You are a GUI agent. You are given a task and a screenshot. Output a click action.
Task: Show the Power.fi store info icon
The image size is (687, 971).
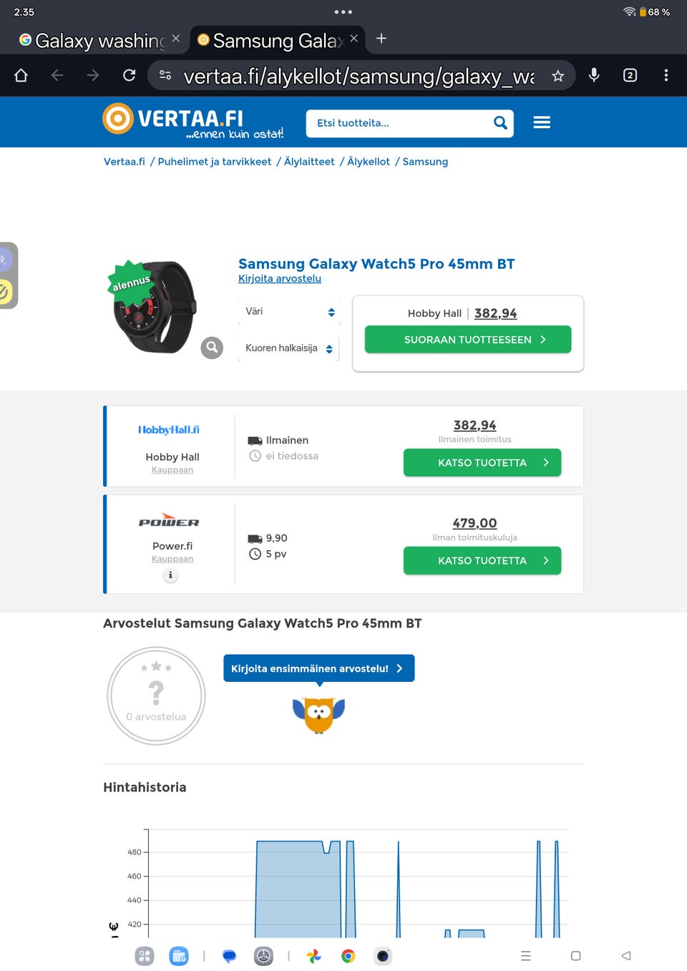pos(170,575)
